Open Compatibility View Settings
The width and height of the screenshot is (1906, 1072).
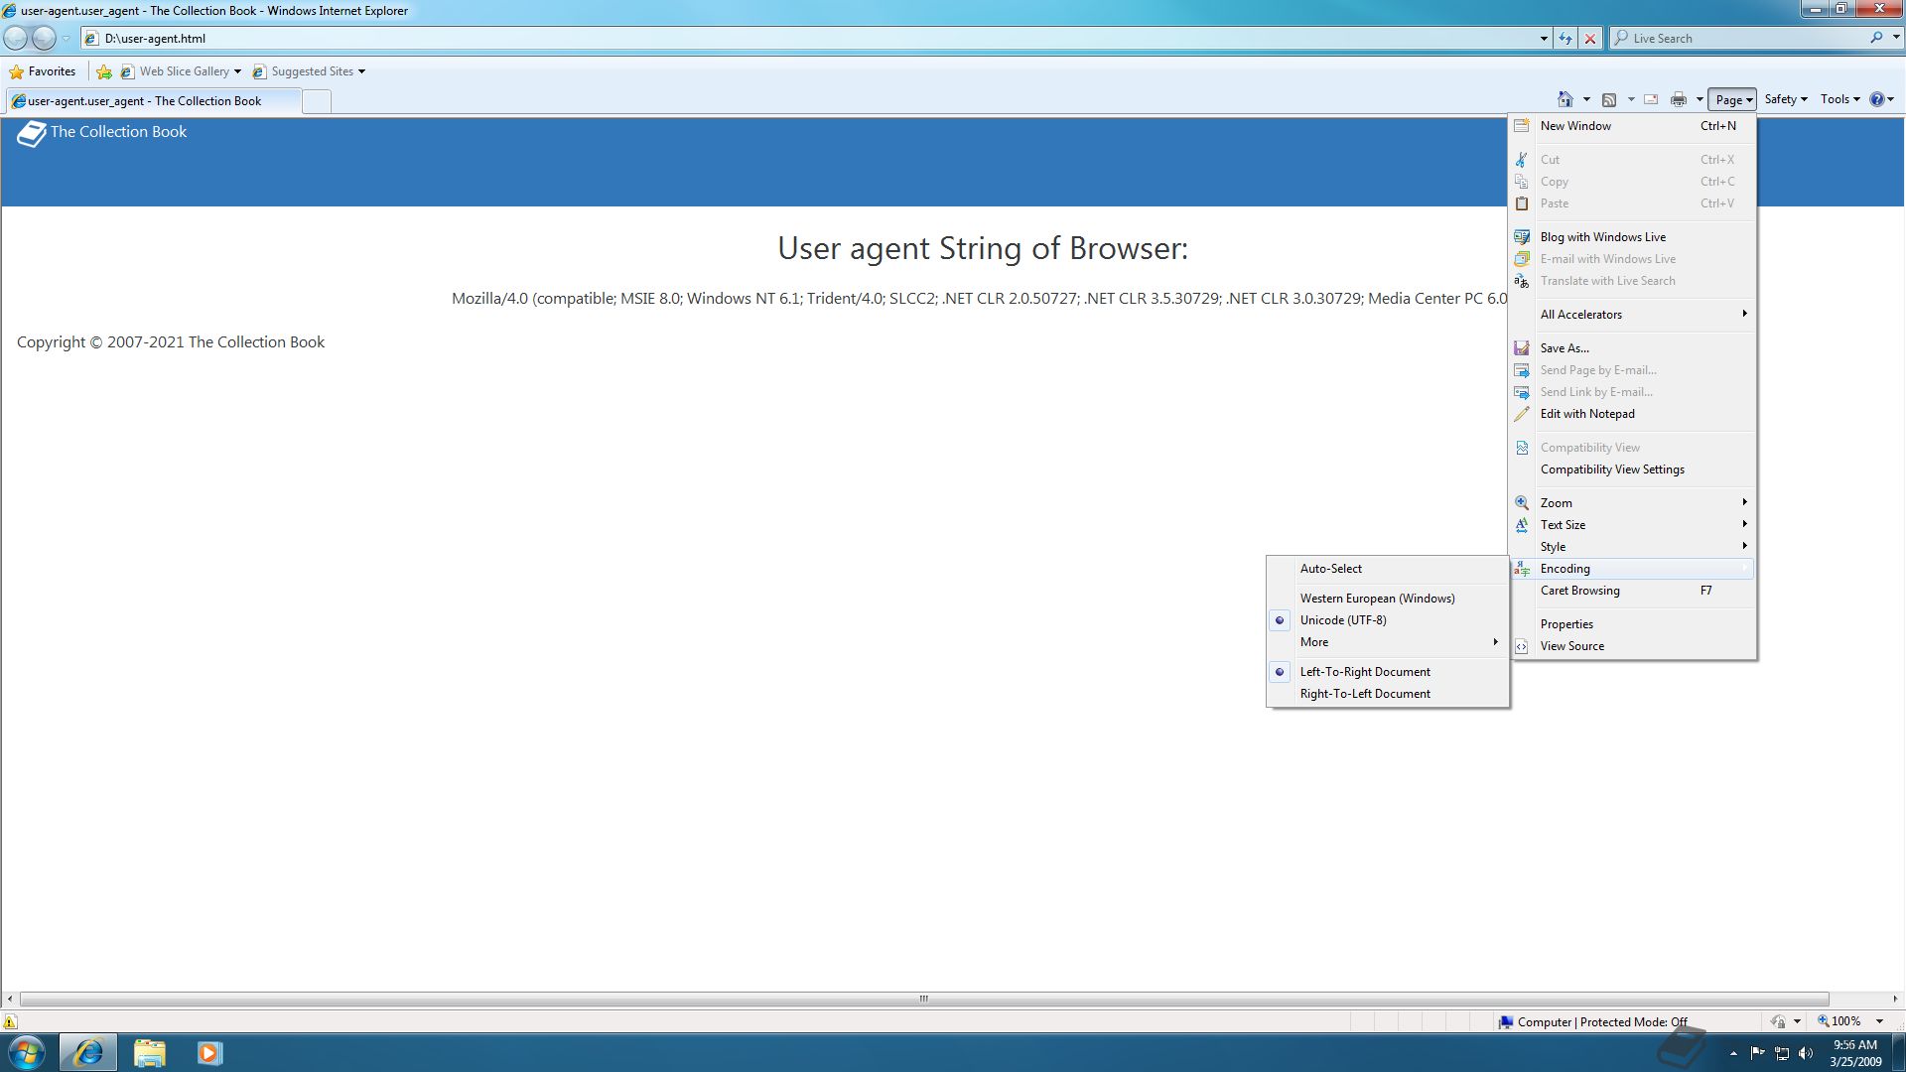click(1633, 469)
